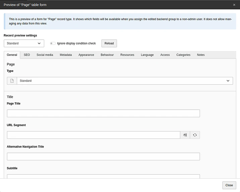Go to the Appearance tab
Image resolution: width=240 pixels, height=192 pixels.
coord(86,55)
